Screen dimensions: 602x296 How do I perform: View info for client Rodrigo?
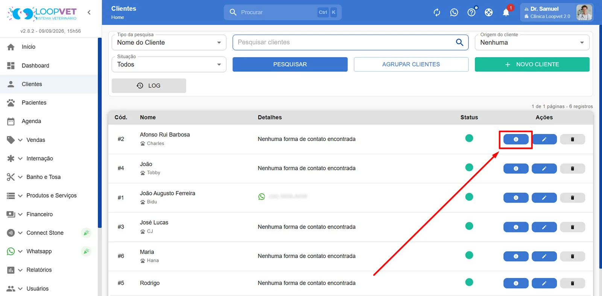(x=516, y=283)
